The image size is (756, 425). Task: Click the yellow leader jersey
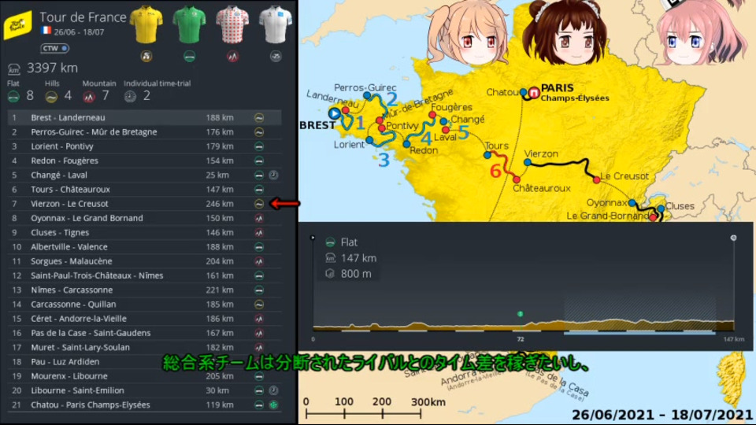pyautogui.click(x=146, y=24)
